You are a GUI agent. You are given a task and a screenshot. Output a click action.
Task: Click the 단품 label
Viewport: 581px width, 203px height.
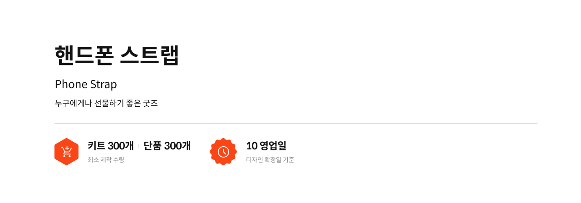[153, 146]
